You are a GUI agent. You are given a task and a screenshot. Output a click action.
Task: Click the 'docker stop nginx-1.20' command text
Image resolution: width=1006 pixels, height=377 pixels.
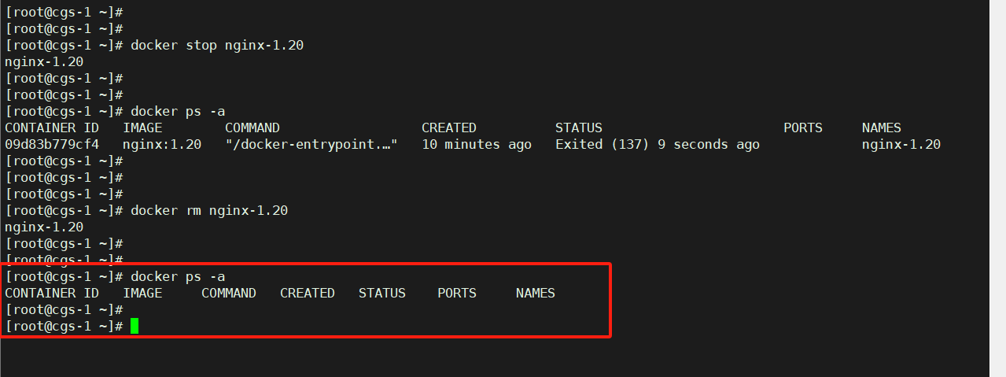tap(217, 46)
